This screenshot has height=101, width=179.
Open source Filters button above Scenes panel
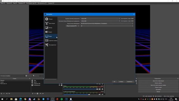tap(36, 76)
